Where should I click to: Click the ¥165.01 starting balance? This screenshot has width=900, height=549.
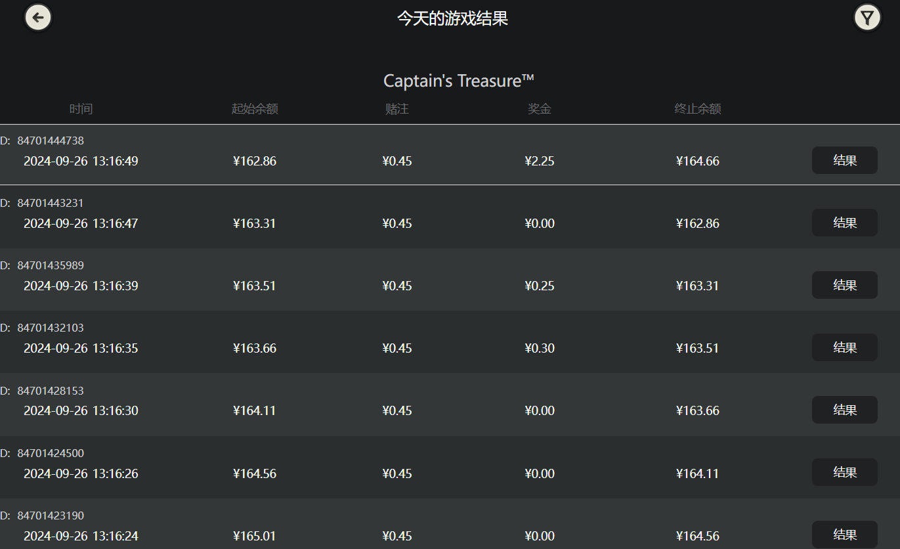pyautogui.click(x=255, y=536)
